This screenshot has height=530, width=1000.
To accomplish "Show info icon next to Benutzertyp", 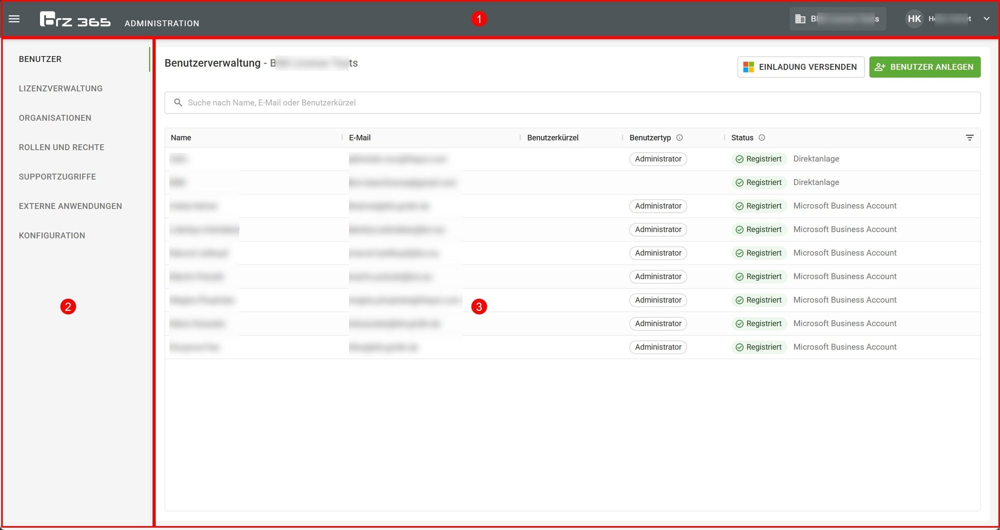I will tap(679, 137).
